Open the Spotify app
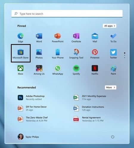The height and width of the screenshot is (148, 134). [x=76, y=70]
